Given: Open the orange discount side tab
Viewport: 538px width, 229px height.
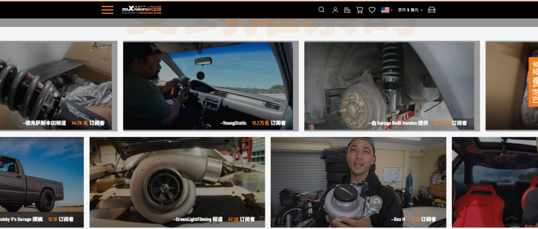Looking at the screenshot, I should (533, 82).
